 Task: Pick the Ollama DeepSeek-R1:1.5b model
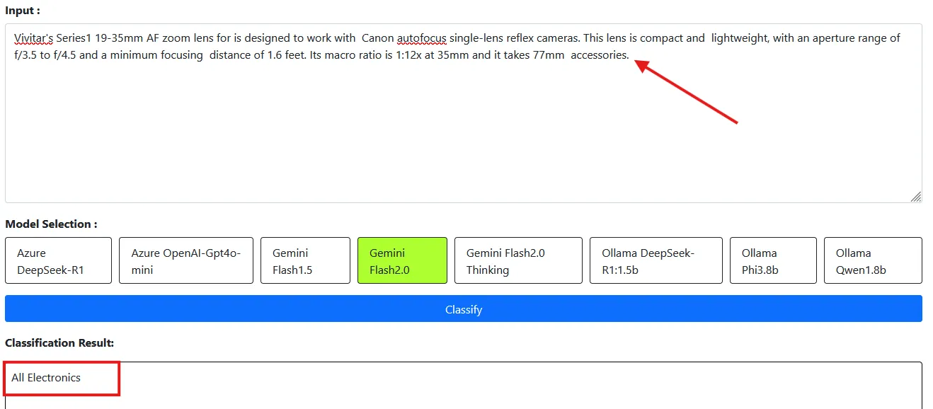(656, 260)
